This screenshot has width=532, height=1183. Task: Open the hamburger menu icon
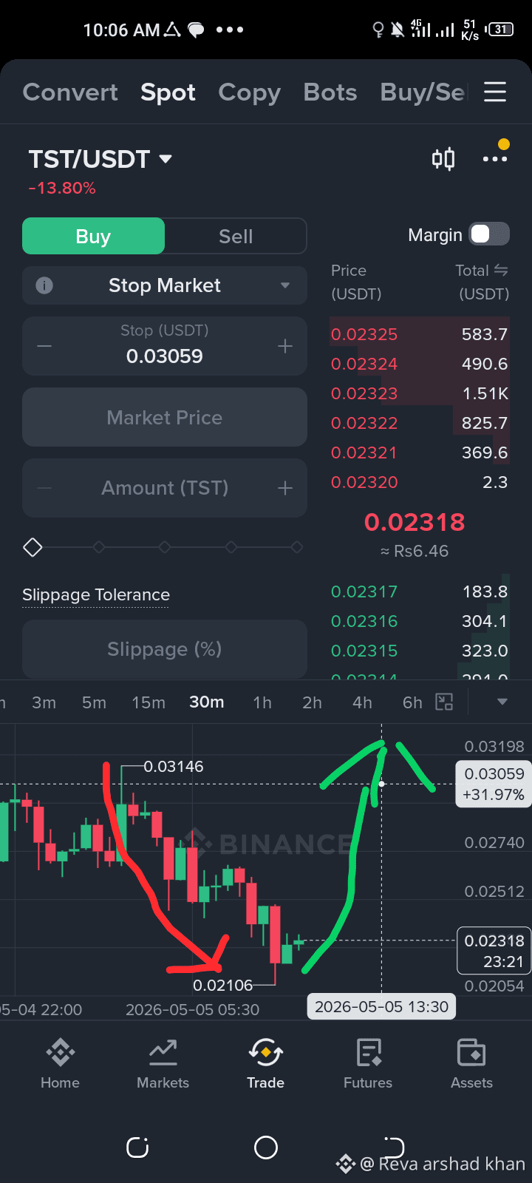click(495, 92)
